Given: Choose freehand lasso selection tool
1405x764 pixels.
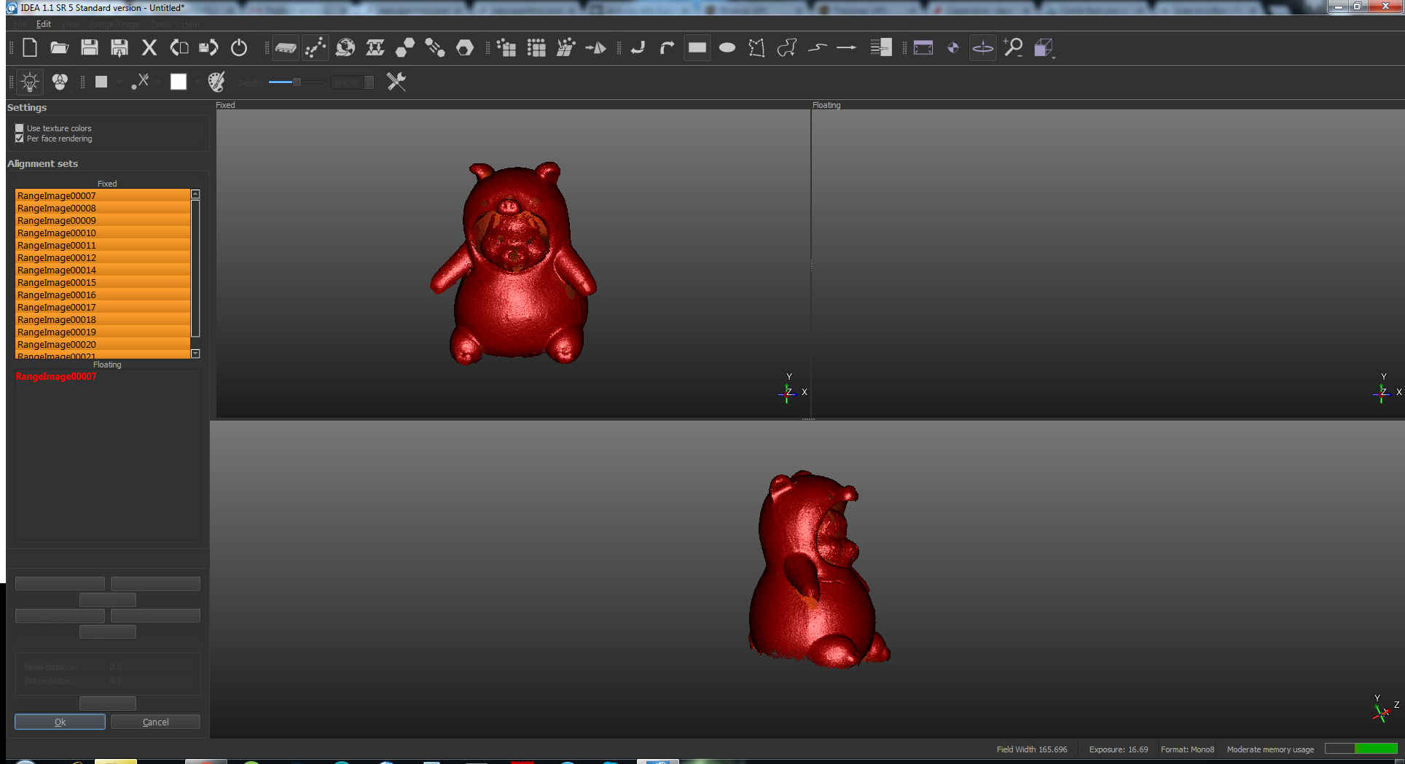Looking at the screenshot, I should coord(787,48).
